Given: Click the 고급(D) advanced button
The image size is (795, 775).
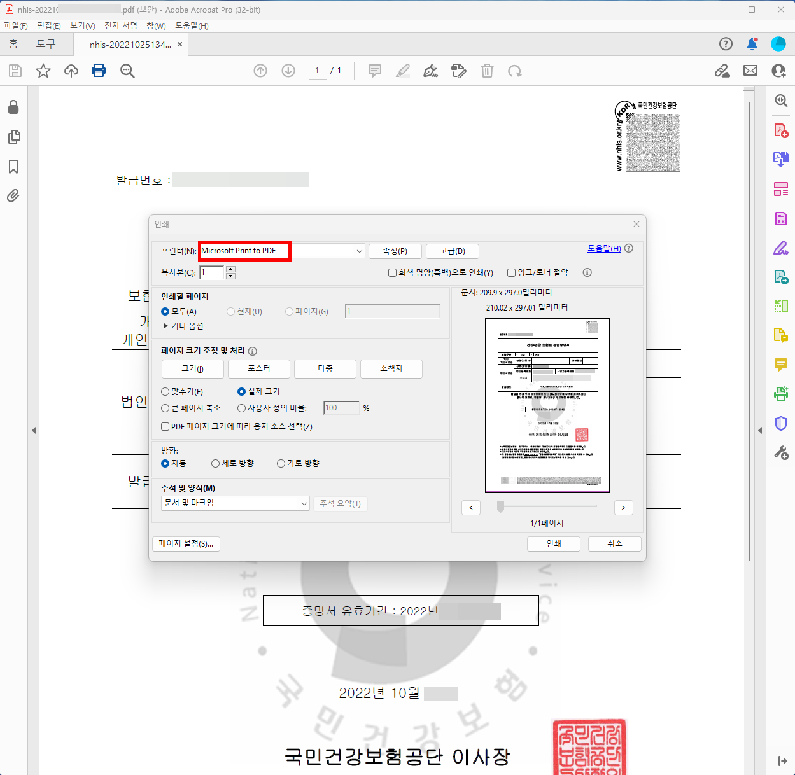Looking at the screenshot, I should pyautogui.click(x=453, y=251).
